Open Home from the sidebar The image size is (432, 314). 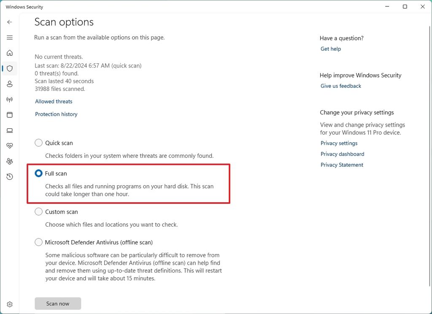(x=9, y=53)
